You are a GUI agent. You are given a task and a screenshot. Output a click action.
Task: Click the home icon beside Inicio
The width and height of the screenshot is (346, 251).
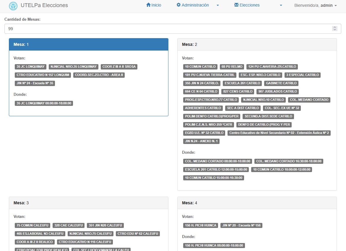coord(148,5)
